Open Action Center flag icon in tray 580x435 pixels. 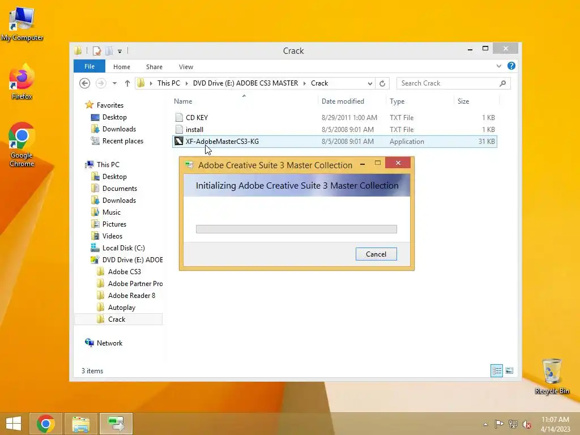pos(499,424)
